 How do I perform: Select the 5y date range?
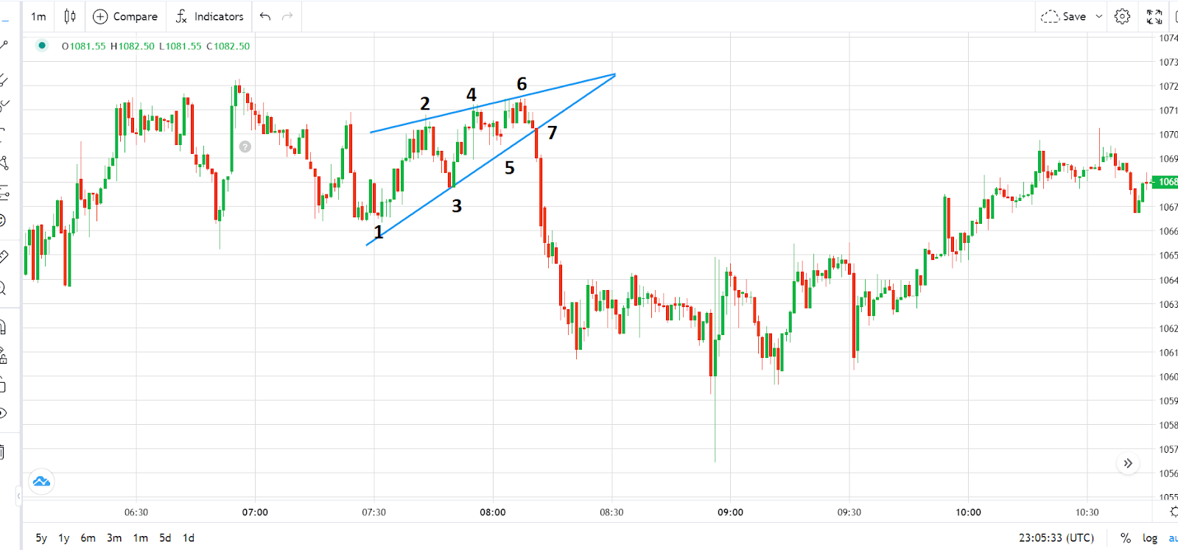(41, 537)
